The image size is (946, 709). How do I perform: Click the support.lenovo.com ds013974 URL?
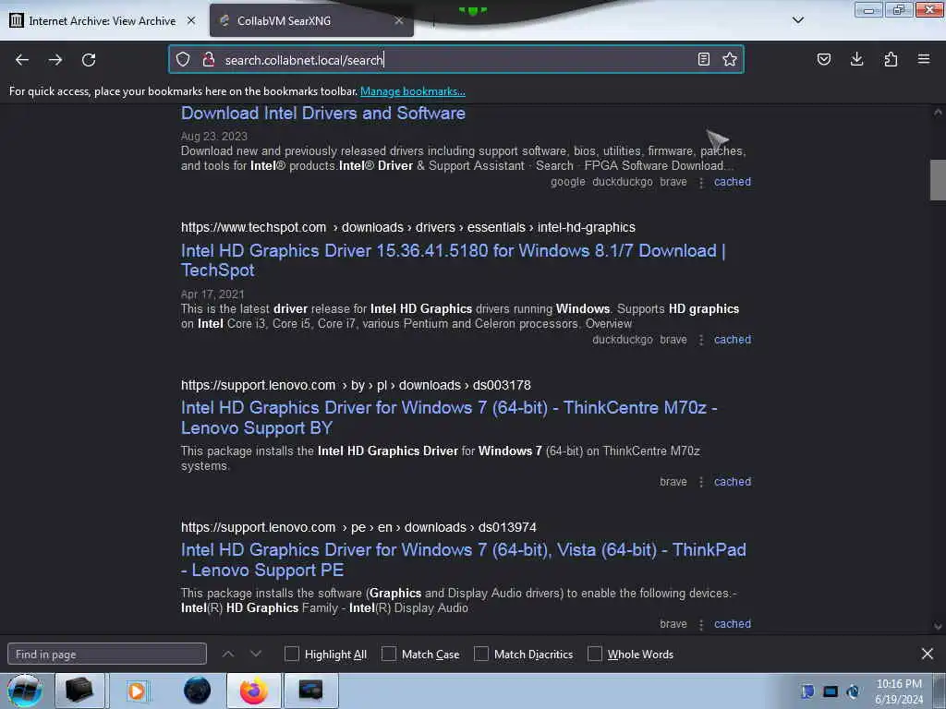[358, 527]
